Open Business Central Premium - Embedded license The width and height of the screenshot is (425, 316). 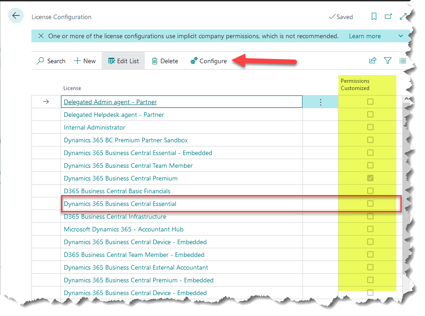138,280
